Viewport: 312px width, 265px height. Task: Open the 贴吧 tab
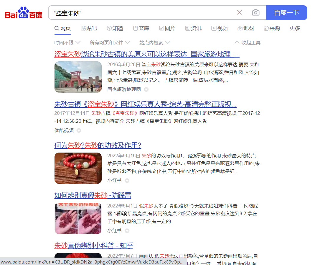pos(89,28)
